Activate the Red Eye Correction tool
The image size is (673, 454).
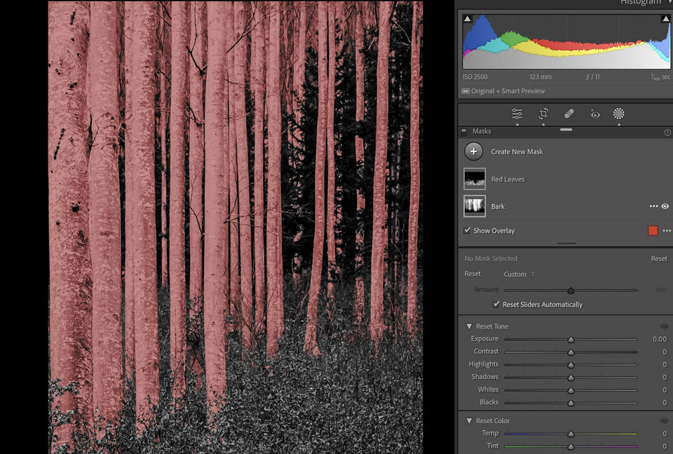click(594, 113)
